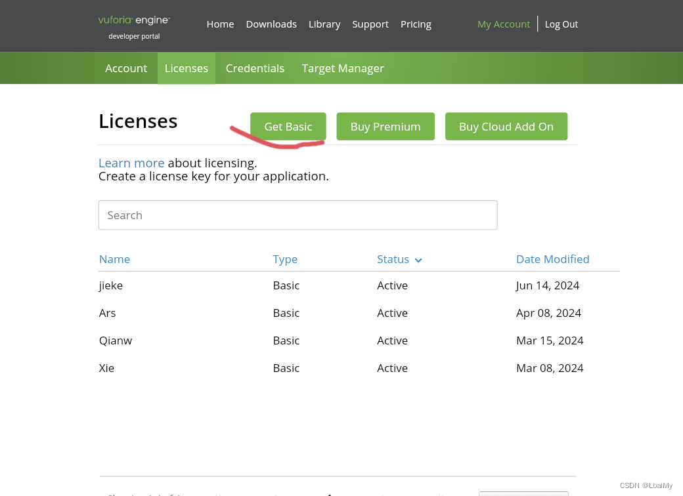Switch to the Account tab

[126, 68]
